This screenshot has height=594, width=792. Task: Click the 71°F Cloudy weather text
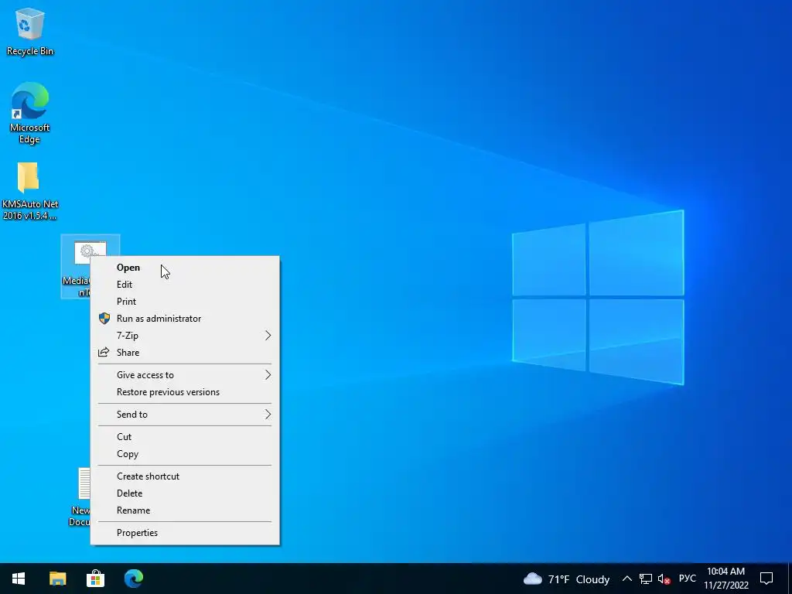pyautogui.click(x=579, y=579)
